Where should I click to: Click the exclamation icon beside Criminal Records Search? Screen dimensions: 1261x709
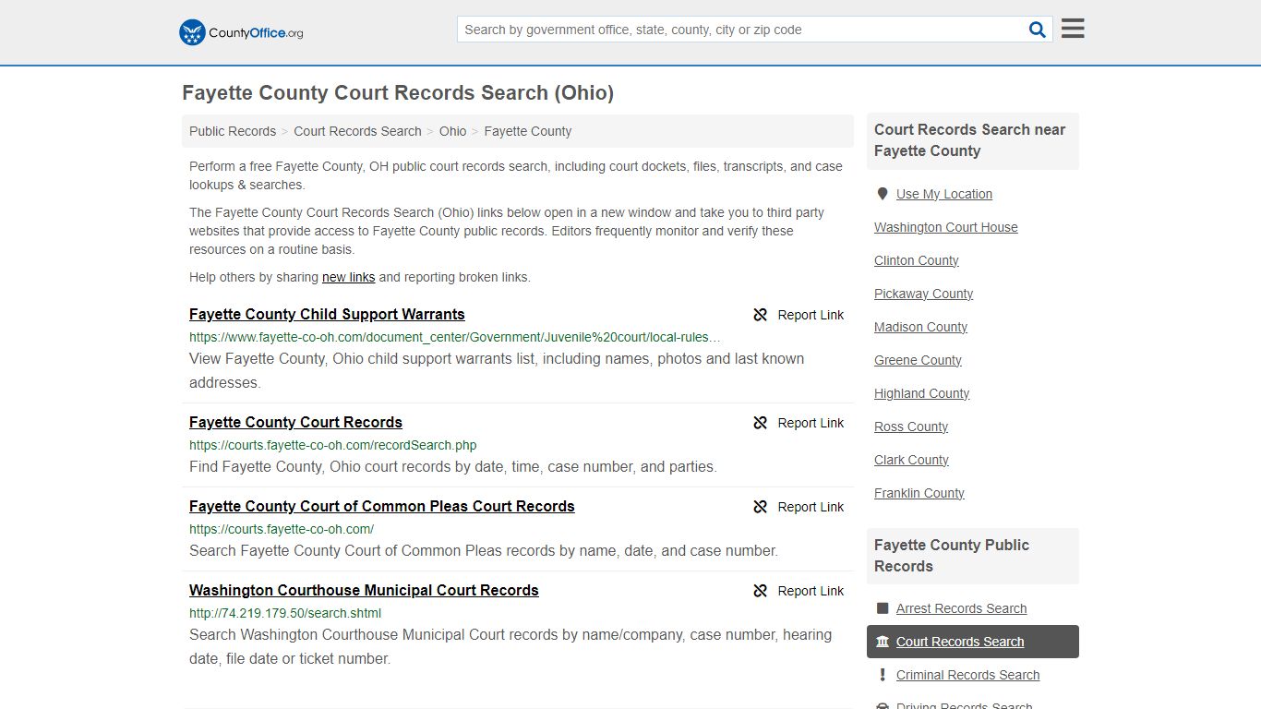[x=883, y=675]
